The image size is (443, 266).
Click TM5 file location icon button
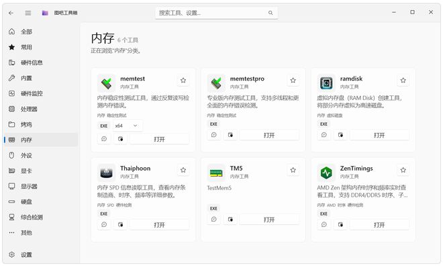coord(230,220)
